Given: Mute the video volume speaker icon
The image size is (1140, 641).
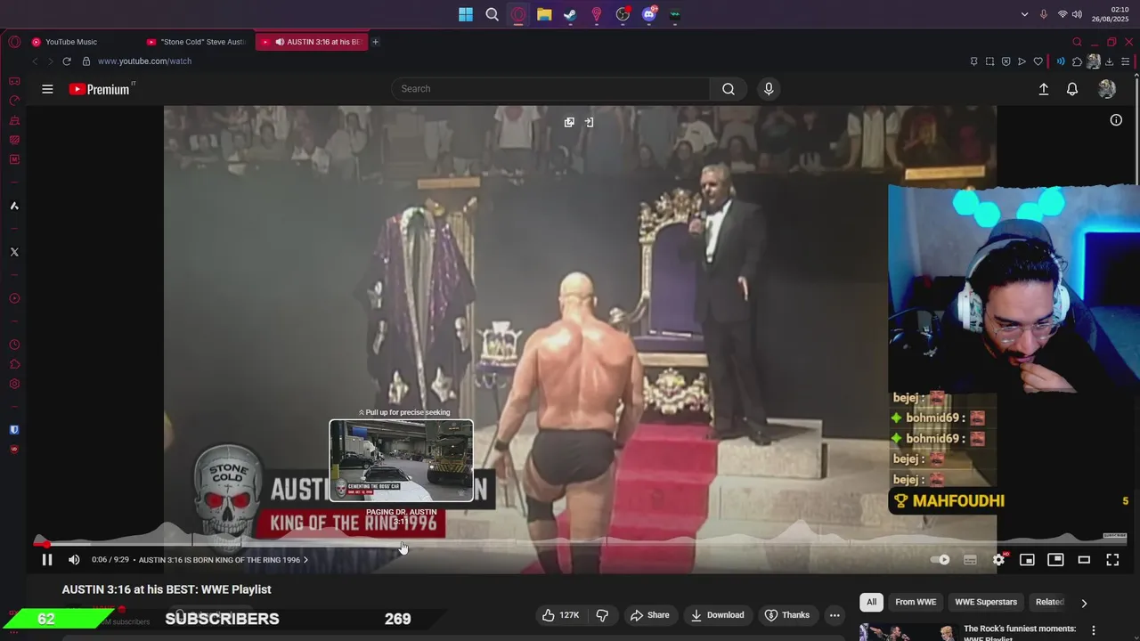Looking at the screenshot, I should tap(74, 560).
